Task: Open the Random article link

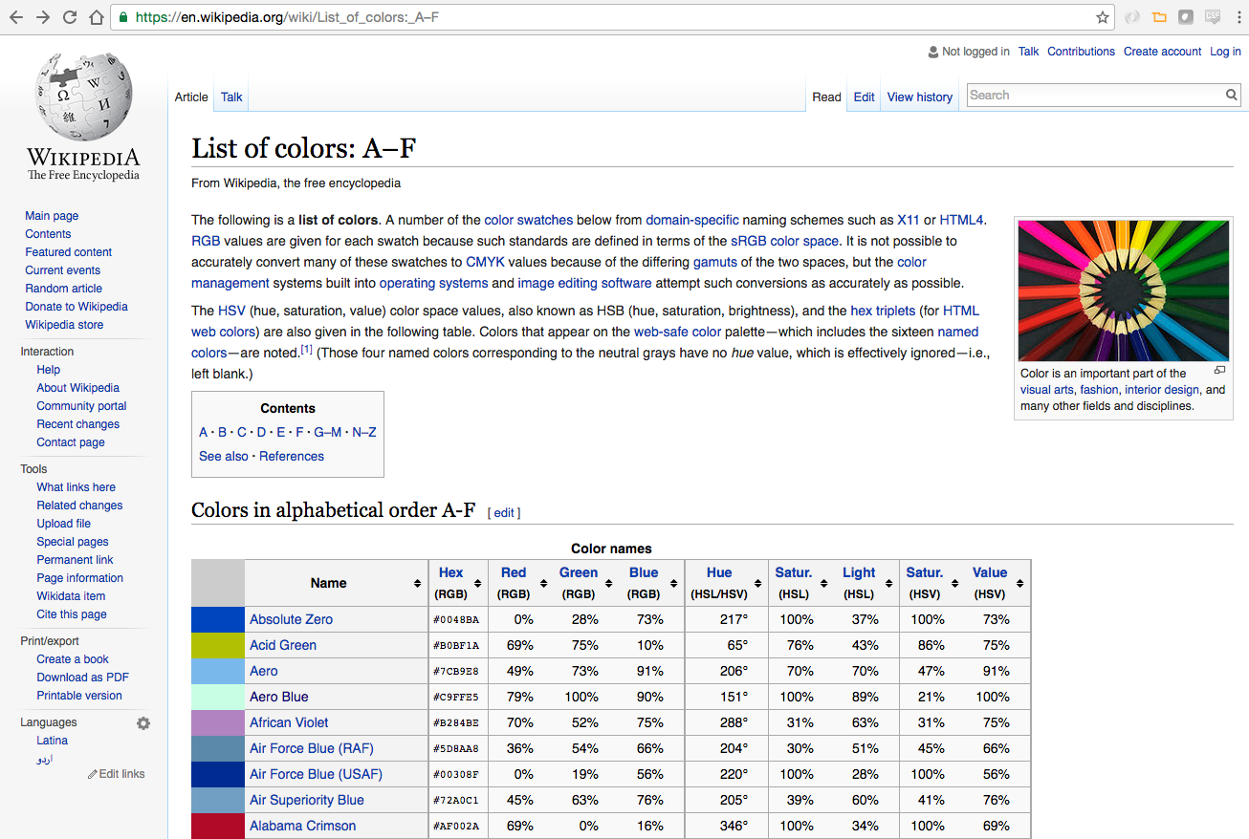Action: coord(63,288)
